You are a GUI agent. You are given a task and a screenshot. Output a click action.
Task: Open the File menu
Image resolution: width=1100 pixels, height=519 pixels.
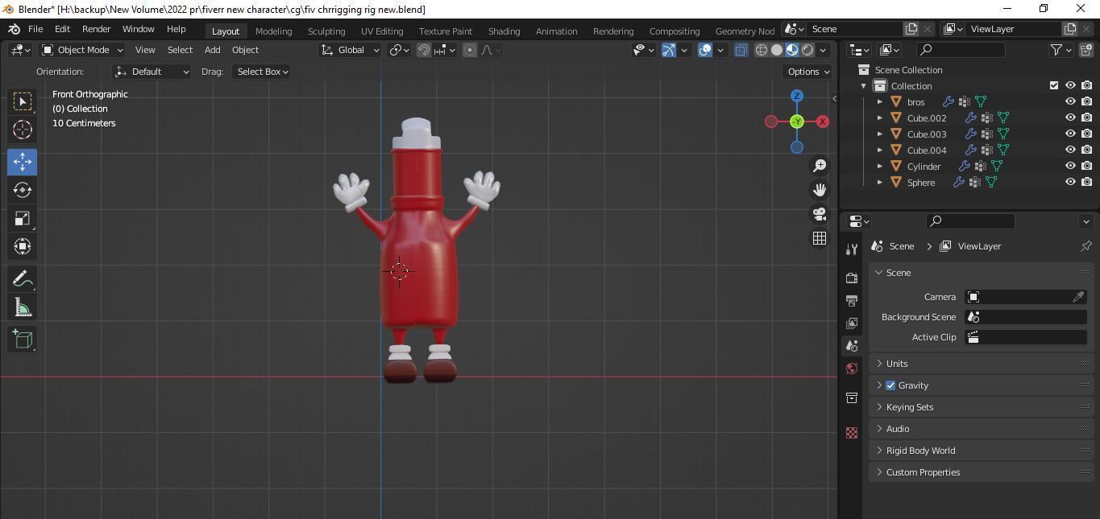coord(35,29)
